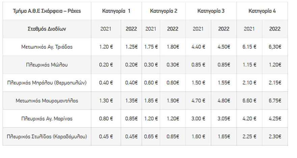Click the Κατηγορία 4 column header
The height and width of the screenshot is (158, 297).
point(262,11)
